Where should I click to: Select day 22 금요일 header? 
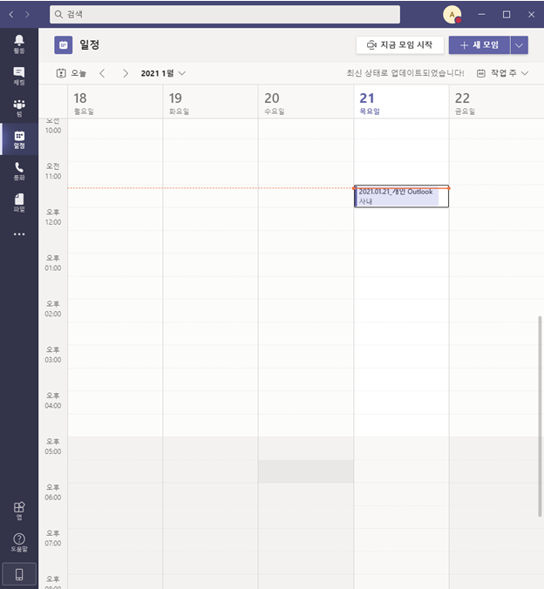(496, 102)
